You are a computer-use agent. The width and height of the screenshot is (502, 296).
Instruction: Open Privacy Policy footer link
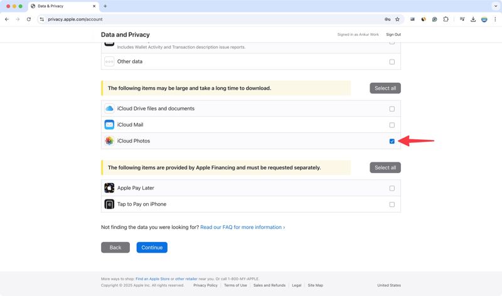[x=205, y=285]
